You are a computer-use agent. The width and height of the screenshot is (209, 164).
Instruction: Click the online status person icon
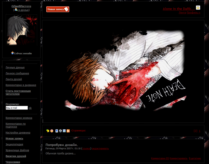12,53
